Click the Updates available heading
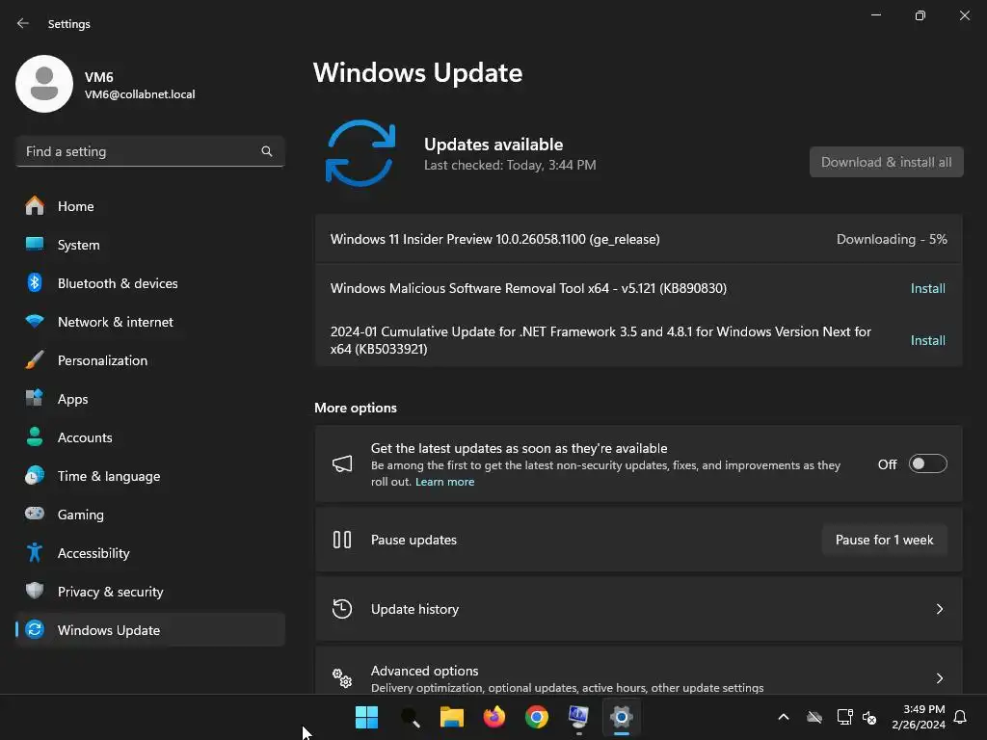987x740 pixels. [x=493, y=145]
